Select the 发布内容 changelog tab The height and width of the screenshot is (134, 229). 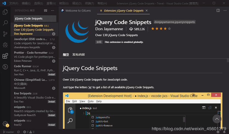pyautogui.click(x=79, y=54)
